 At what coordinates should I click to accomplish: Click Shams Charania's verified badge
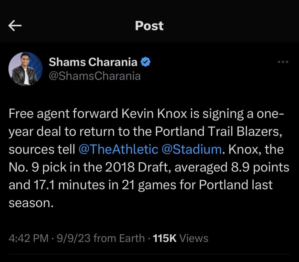[145, 62]
